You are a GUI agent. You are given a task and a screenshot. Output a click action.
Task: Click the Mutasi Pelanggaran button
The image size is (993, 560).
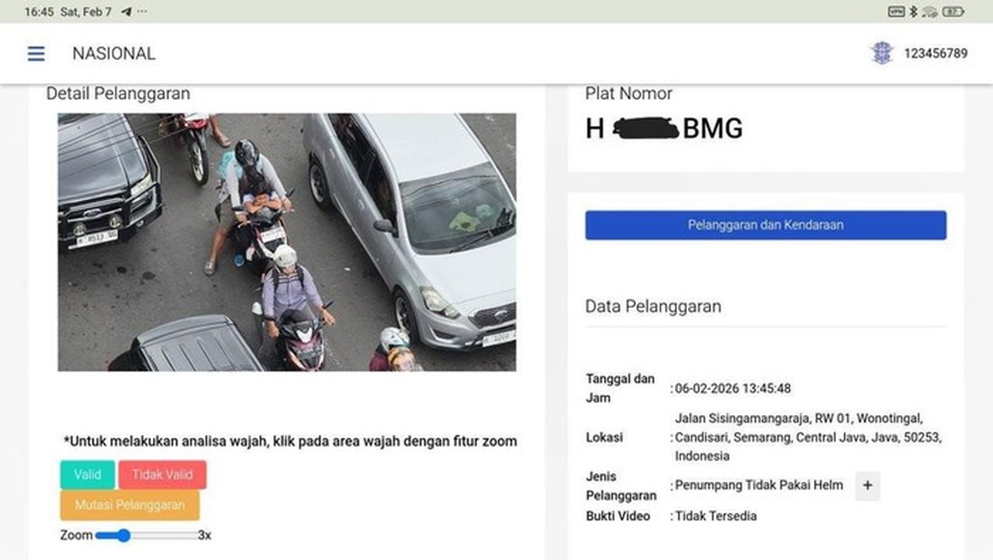pyautogui.click(x=130, y=505)
